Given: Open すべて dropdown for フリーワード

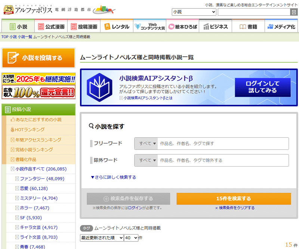Looking at the screenshot, I should [146, 144].
